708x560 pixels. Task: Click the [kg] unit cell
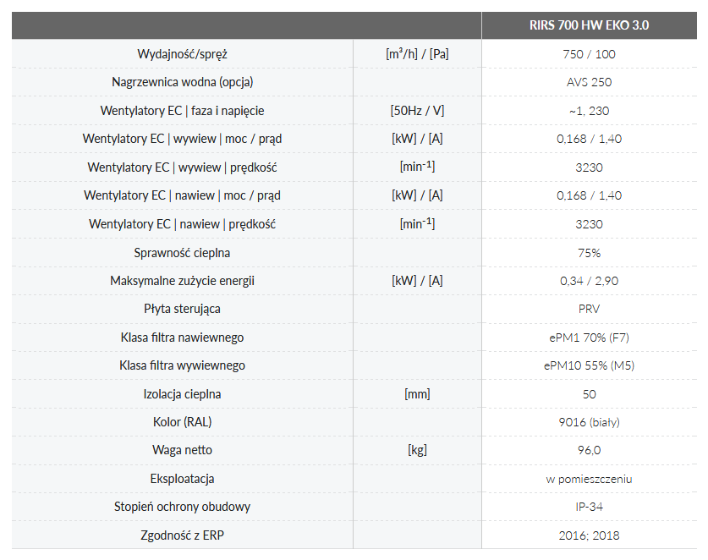coord(417,450)
